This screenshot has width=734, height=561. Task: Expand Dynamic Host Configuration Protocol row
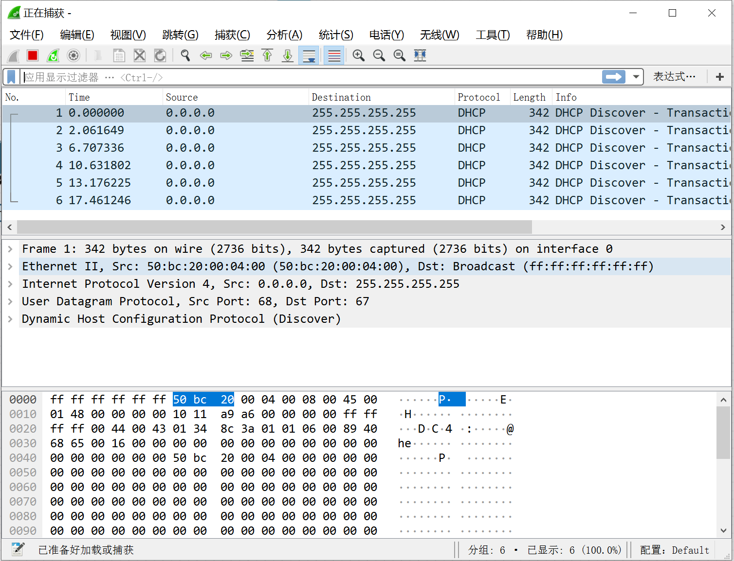pos(10,319)
